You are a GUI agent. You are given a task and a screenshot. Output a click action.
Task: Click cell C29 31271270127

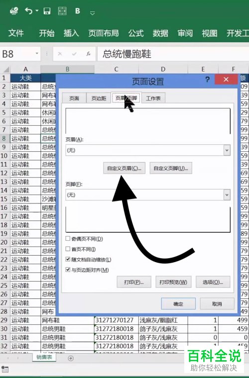[x=117, y=320]
